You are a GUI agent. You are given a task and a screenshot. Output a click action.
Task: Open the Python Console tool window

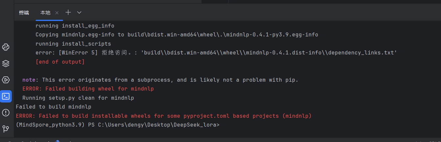pyautogui.click(x=6, y=47)
